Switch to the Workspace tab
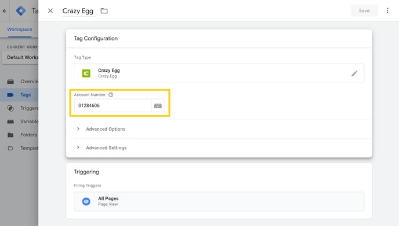 click(20, 29)
